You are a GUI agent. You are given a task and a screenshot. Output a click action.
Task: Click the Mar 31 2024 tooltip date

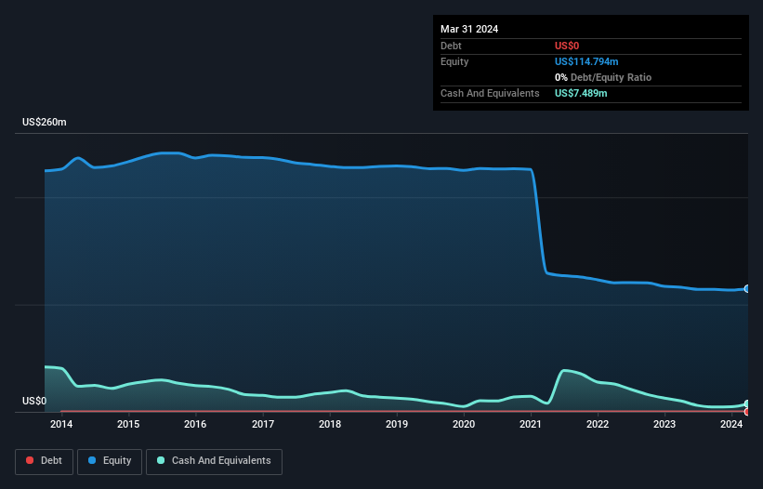[469, 29]
